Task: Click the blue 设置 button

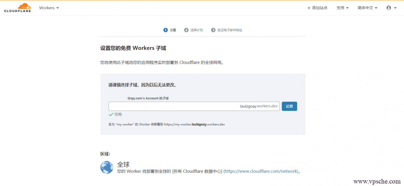Action: coord(289,106)
